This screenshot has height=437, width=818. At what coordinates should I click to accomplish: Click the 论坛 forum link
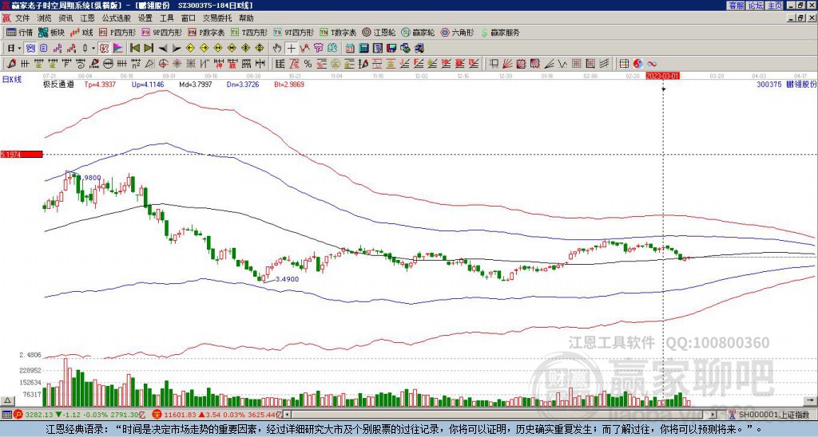pyautogui.click(x=756, y=6)
